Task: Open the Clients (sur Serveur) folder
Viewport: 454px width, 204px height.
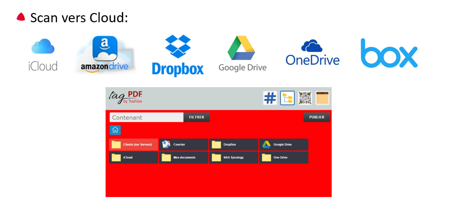Action: (134, 145)
